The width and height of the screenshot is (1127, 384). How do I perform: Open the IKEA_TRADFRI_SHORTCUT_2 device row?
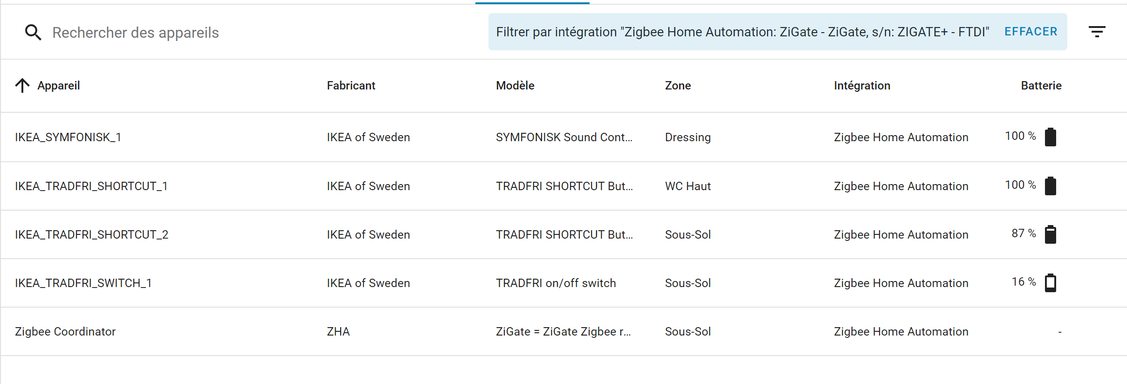point(563,234)
